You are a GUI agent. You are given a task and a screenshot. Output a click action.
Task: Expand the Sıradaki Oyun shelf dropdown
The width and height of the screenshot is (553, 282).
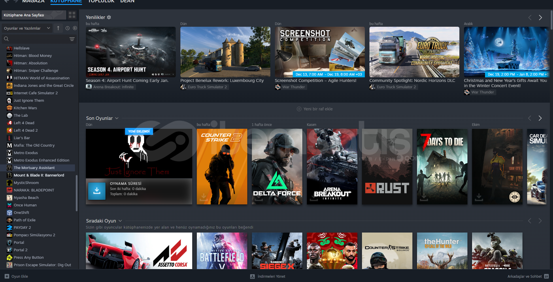pos(120,221)
